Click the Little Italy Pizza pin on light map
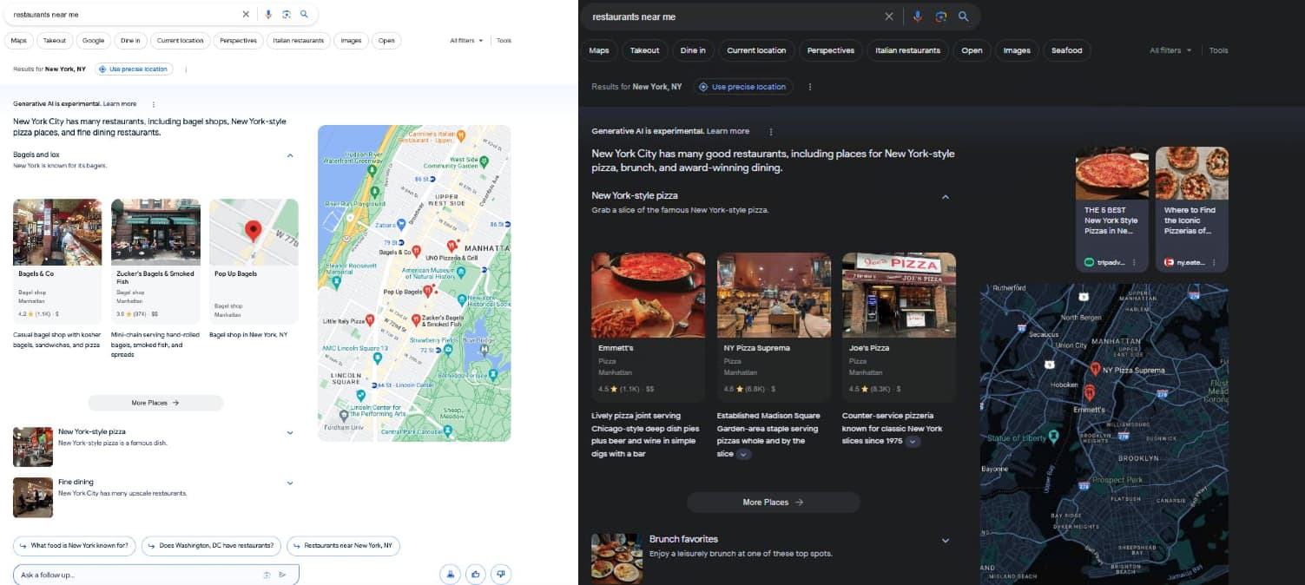 point(370,320)
